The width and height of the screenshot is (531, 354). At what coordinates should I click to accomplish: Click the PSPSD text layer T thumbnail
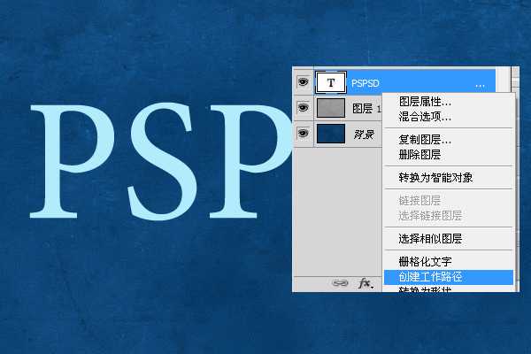pyautogui.click(x=331, y=81)
